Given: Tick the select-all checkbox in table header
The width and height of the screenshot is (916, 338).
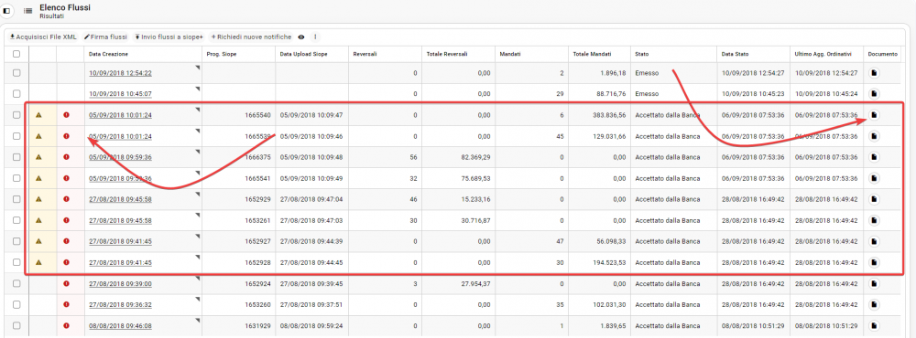Looking at the screenshot, I should pyautogui.click(x=16, y=54).
